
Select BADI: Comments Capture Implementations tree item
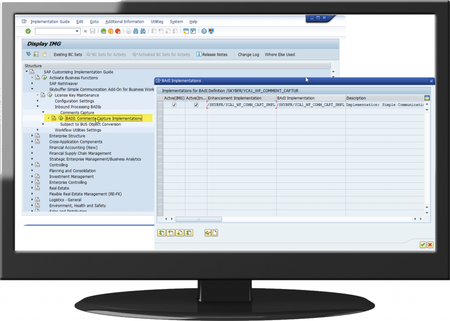pos(104,118)
